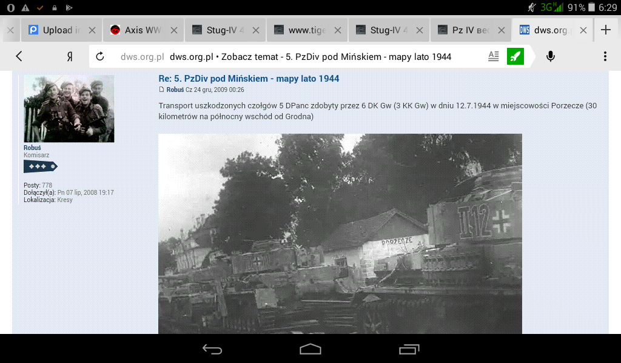
Task: Open Robuś author link beside post date
Action: click(175, 90)
